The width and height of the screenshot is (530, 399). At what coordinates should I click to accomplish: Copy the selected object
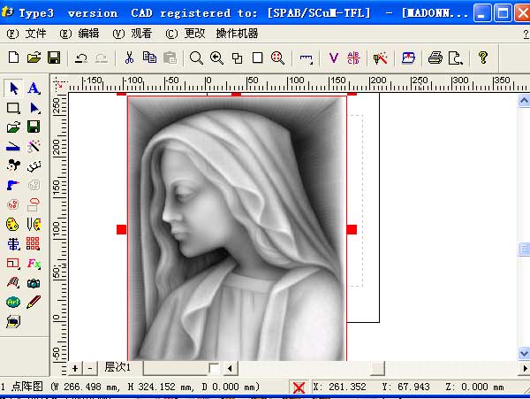click(x=149, y=58)
